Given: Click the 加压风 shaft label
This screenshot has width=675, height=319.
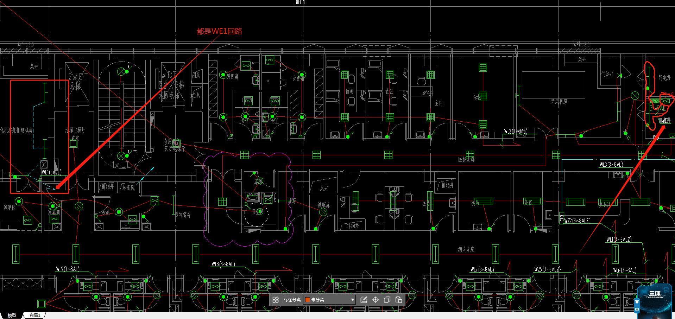Looking at the screenshot, I should click(x=128, y=188).
